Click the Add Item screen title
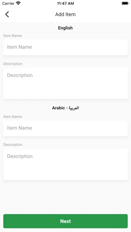Screen dimensions: 131x232 click(65, 14)
